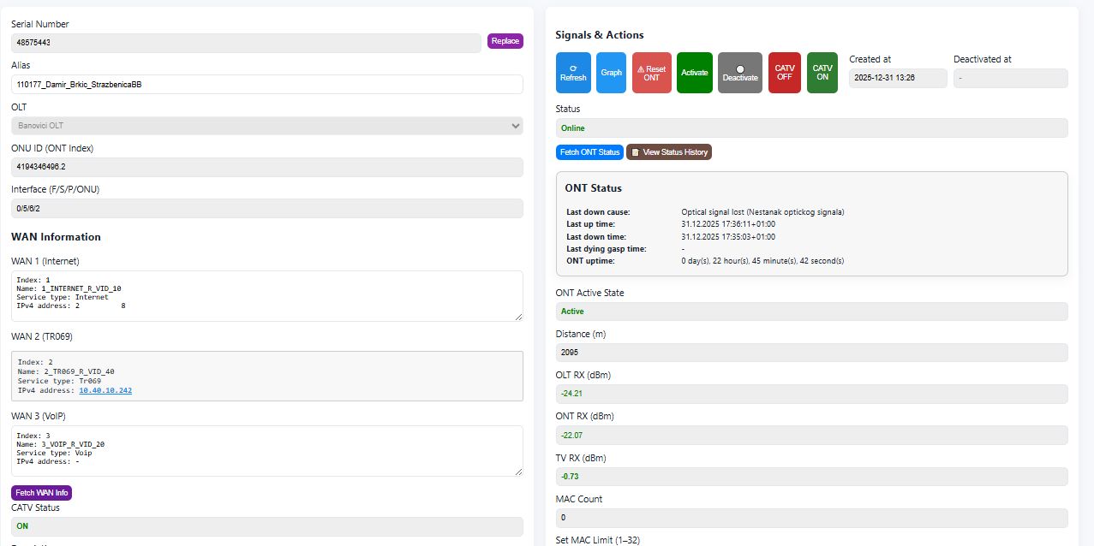Click the CATV ON green icon button
The width and height of the screenshot is (1094, 546).
coord(822,72)
